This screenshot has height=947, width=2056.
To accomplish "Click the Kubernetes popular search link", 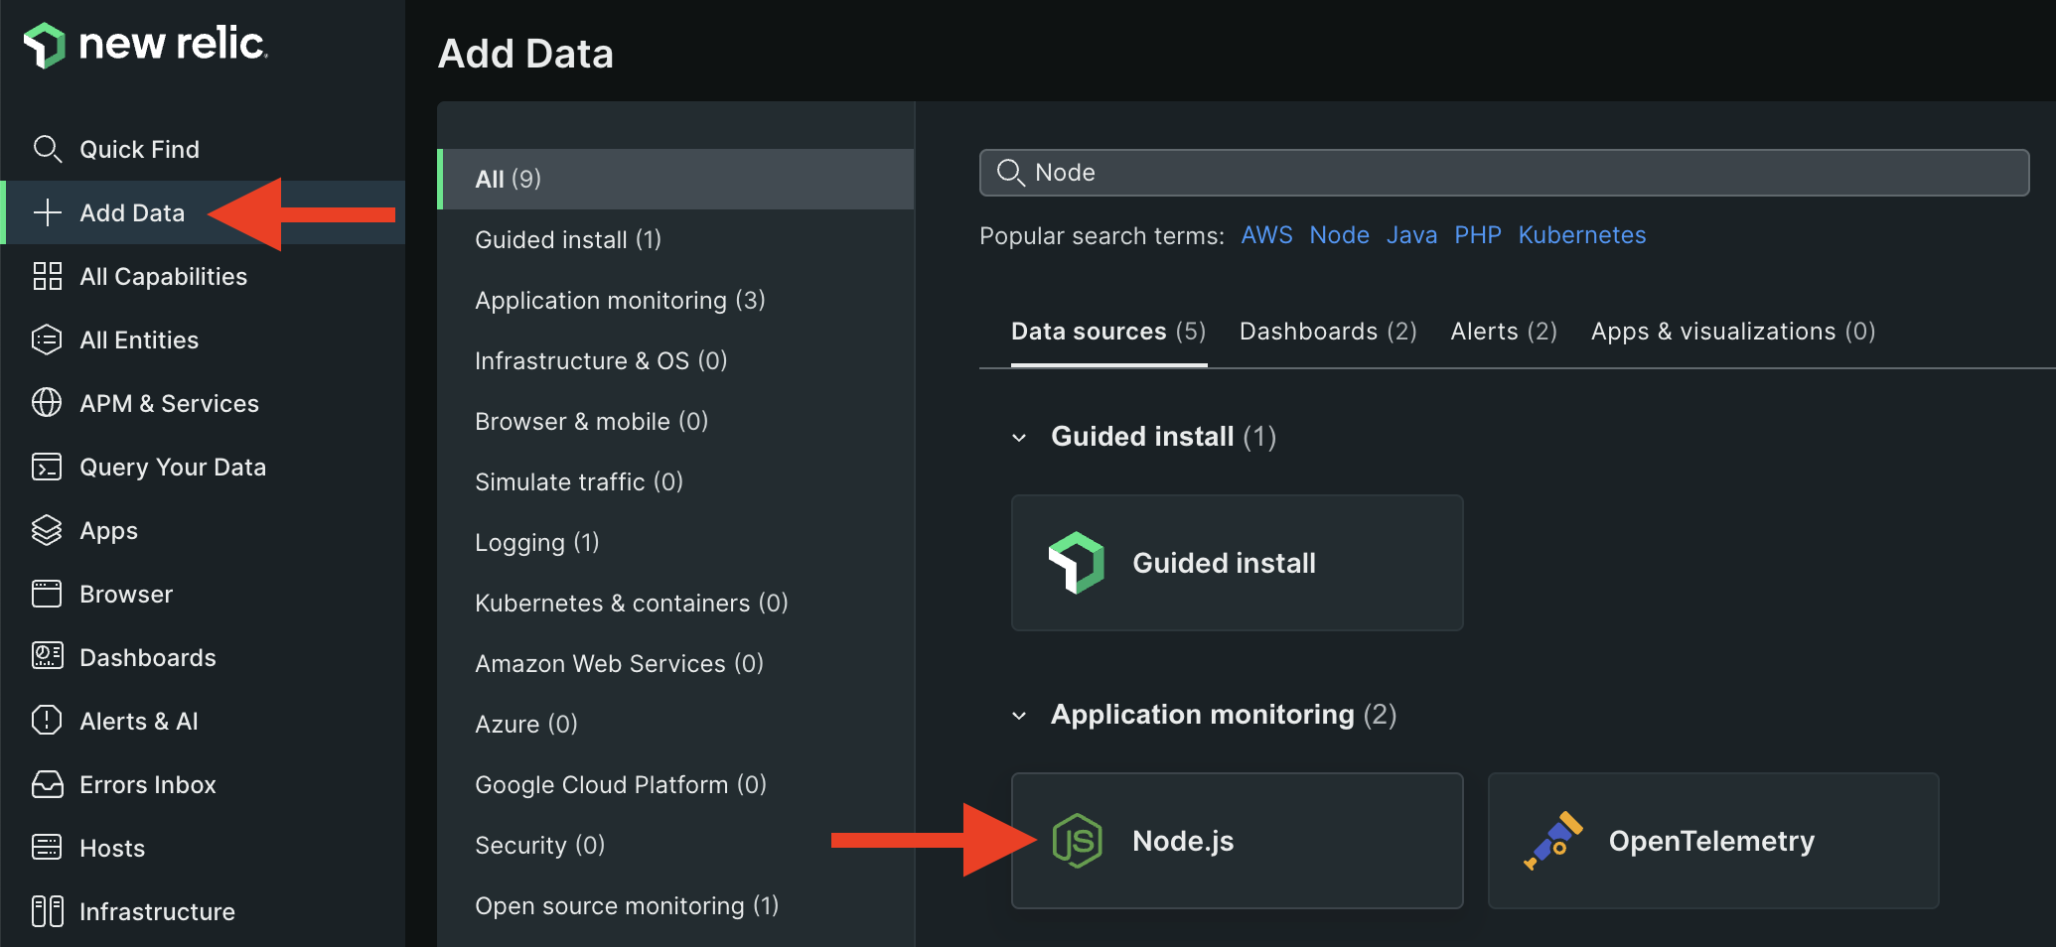I will (x=1581, y=235).
